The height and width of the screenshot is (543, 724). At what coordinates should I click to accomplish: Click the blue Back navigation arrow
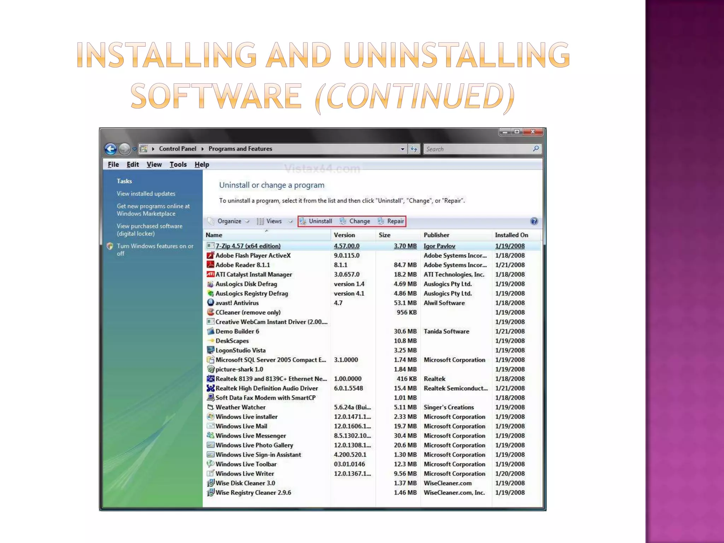point(111,149)
